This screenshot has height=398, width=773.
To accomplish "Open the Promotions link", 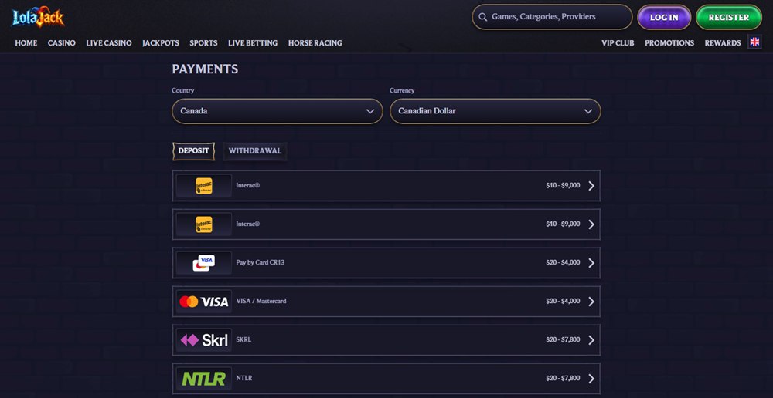I will pyautogui.click(x=669, y=42).
